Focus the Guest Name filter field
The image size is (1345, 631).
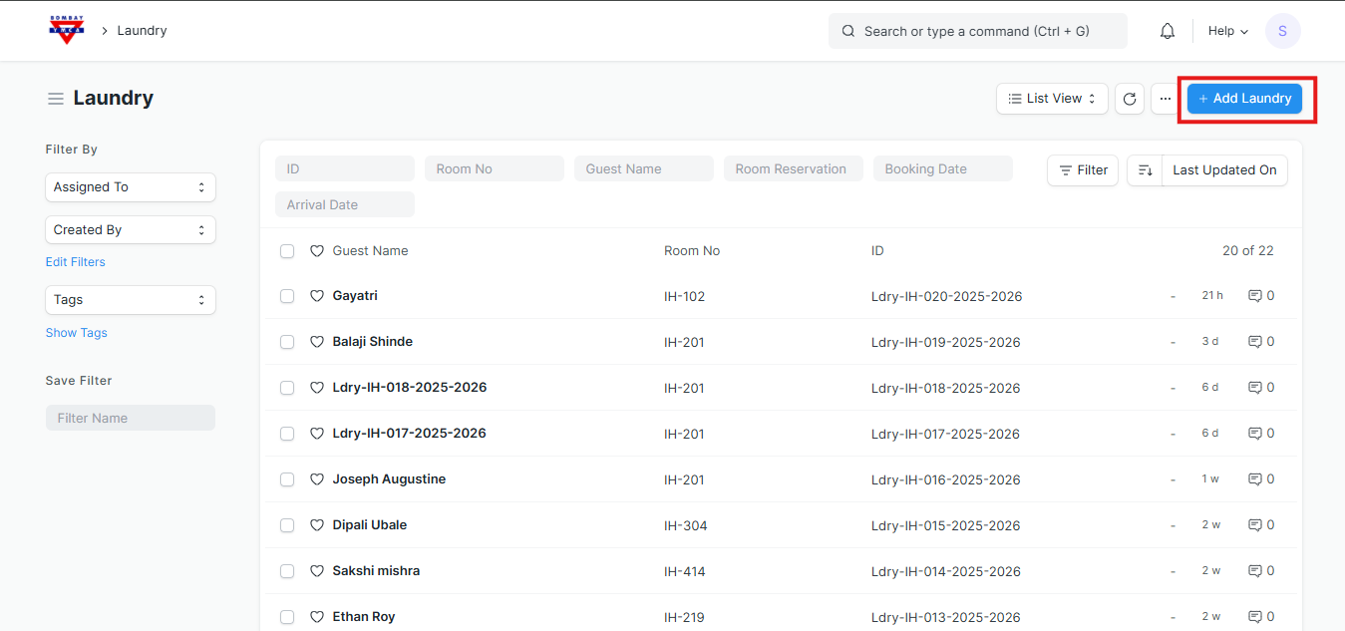point(643,169)
